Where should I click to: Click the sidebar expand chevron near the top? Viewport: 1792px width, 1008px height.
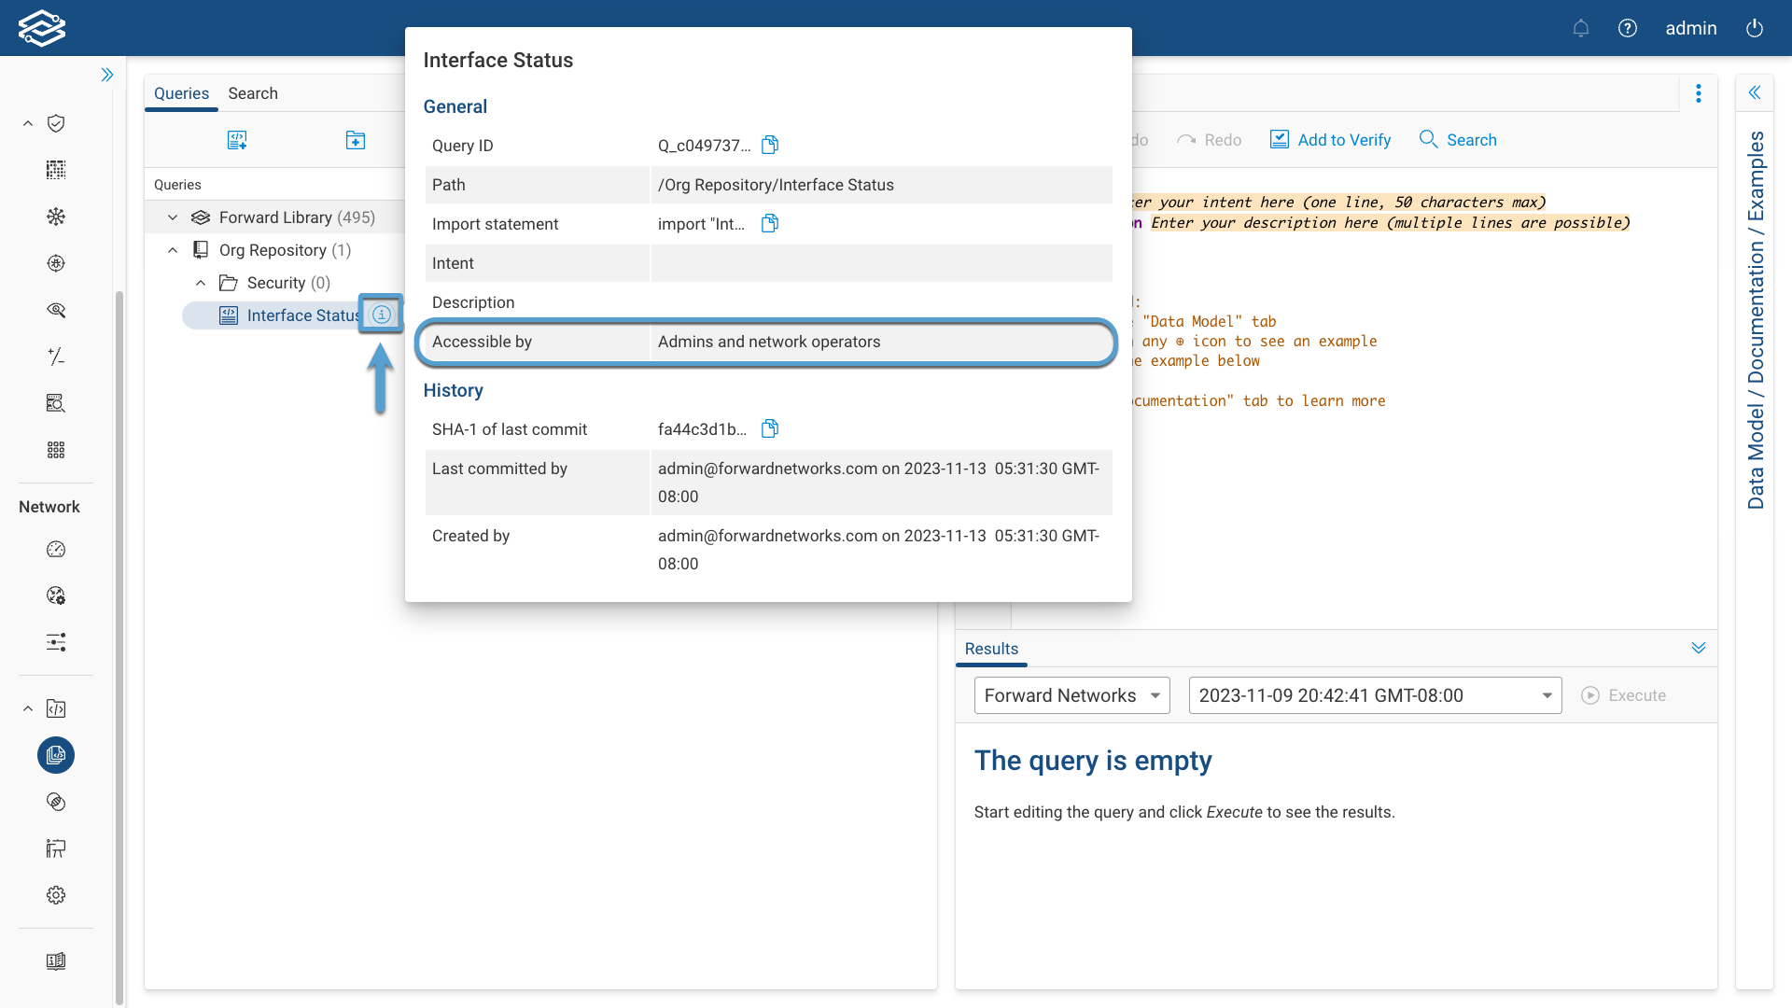106,74
